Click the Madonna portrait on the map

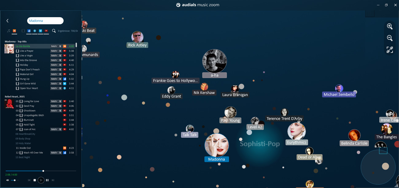(217, 145)
